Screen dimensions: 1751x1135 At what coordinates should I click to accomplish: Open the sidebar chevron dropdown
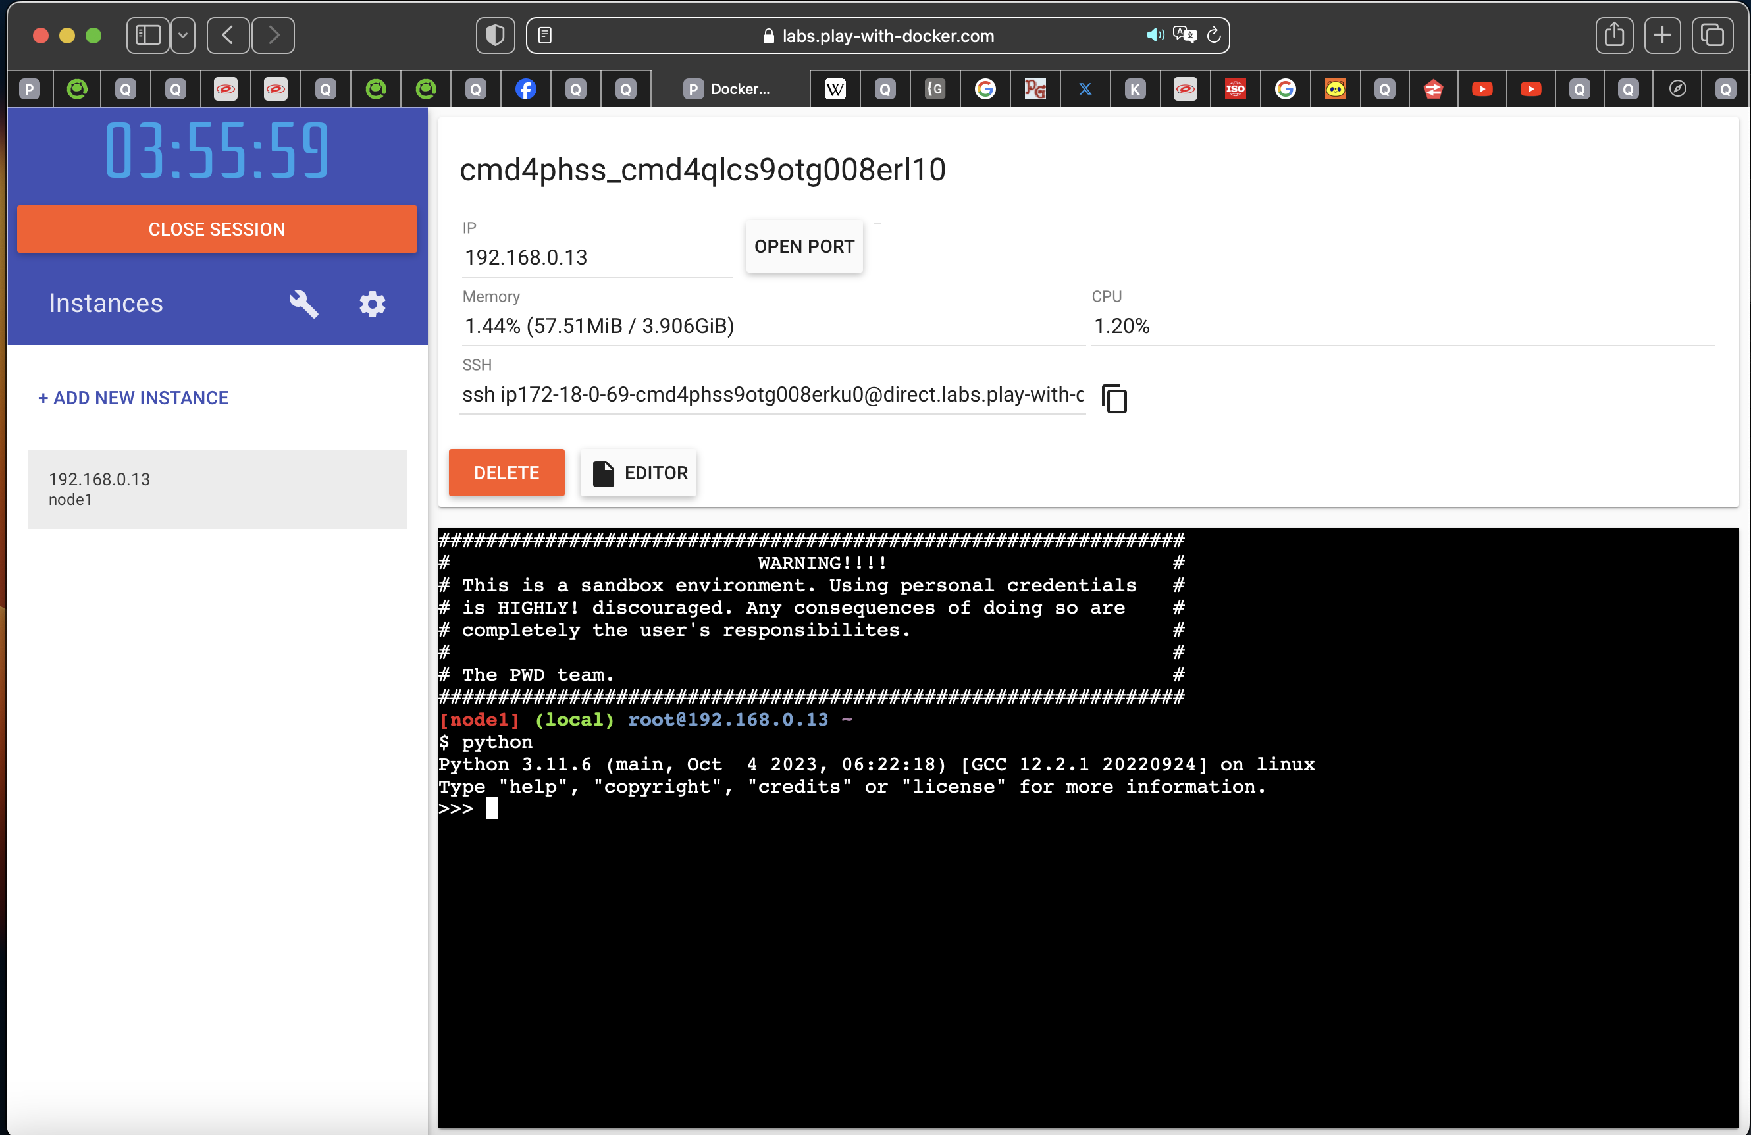[x=182, y=35]
